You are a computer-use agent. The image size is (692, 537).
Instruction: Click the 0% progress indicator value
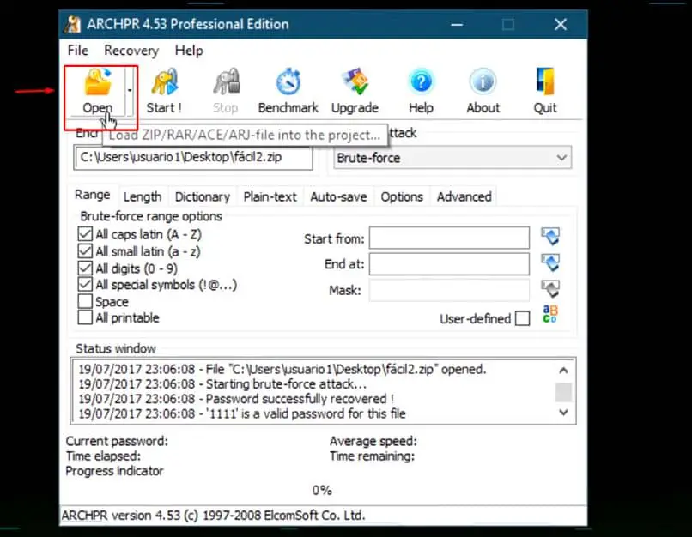click(x=322, y=491)
